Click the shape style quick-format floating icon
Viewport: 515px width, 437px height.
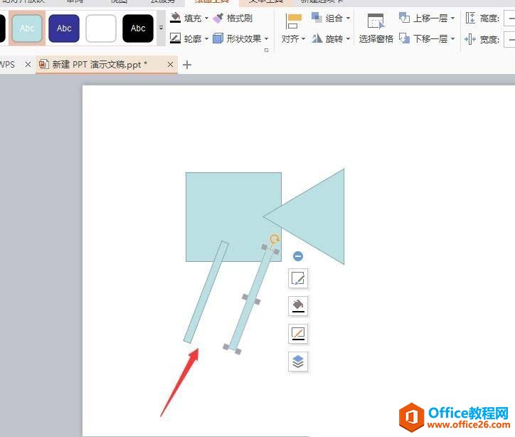click(x=298, y=279)
